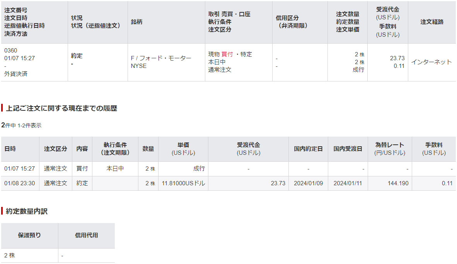Click the 上記ご注文に関する現在までの履歴 heading
Viewport: 457px width, 264px height.
(x=61, y=108)
